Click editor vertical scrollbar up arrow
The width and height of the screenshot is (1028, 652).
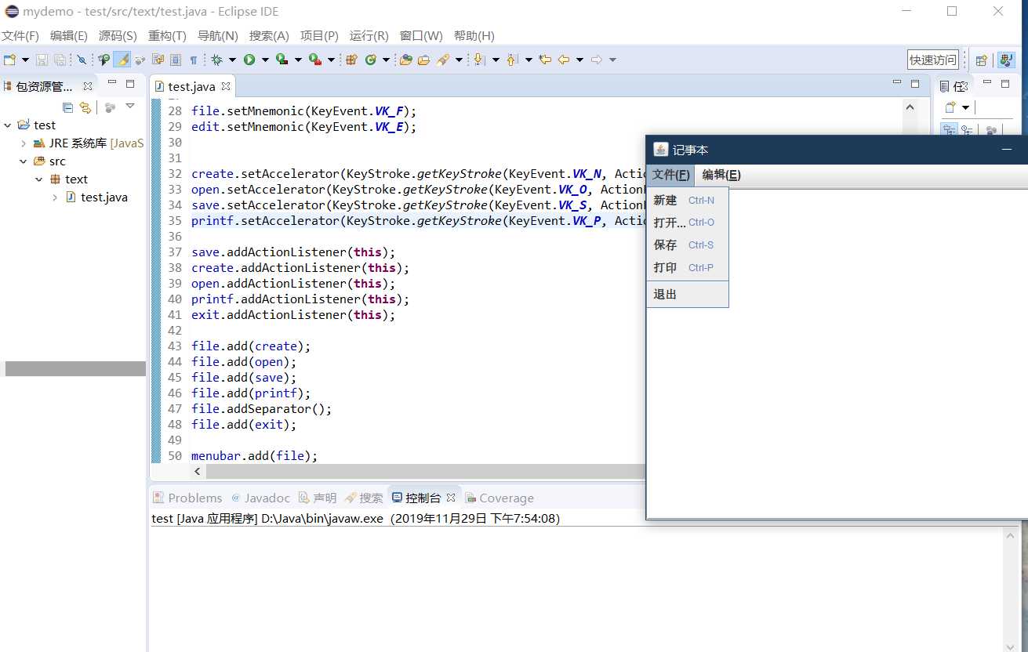pos(910,107)
